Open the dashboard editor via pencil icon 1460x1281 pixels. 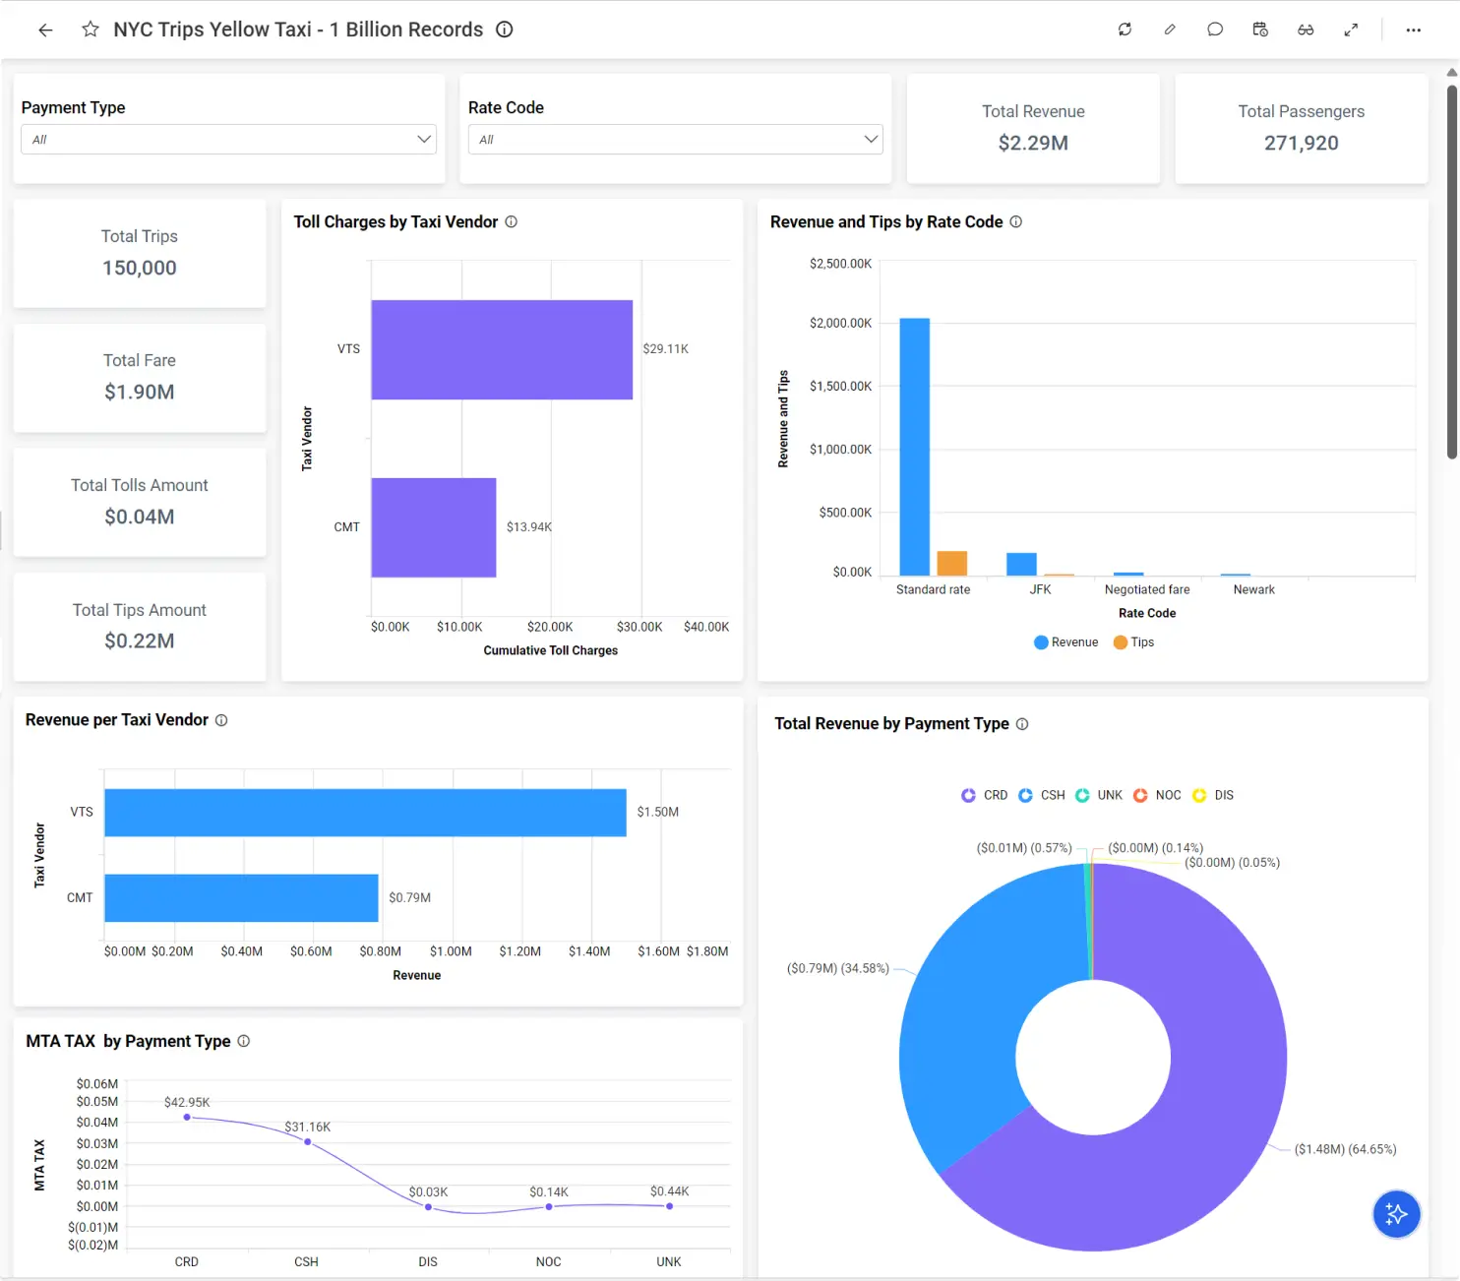pos(1170,30)
